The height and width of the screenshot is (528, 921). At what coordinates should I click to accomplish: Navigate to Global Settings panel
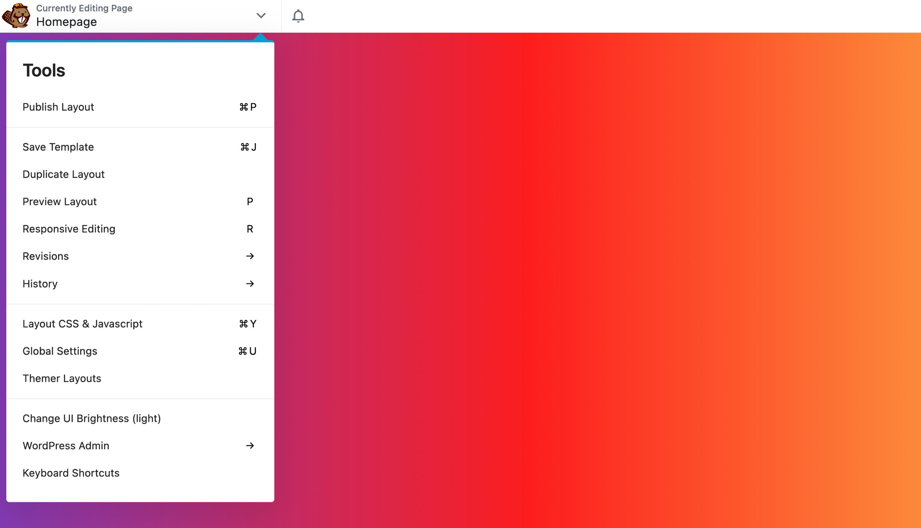click(60, 351)
